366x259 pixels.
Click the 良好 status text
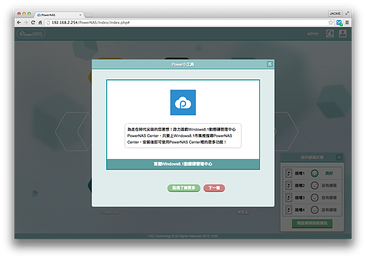tap(329, 173)
